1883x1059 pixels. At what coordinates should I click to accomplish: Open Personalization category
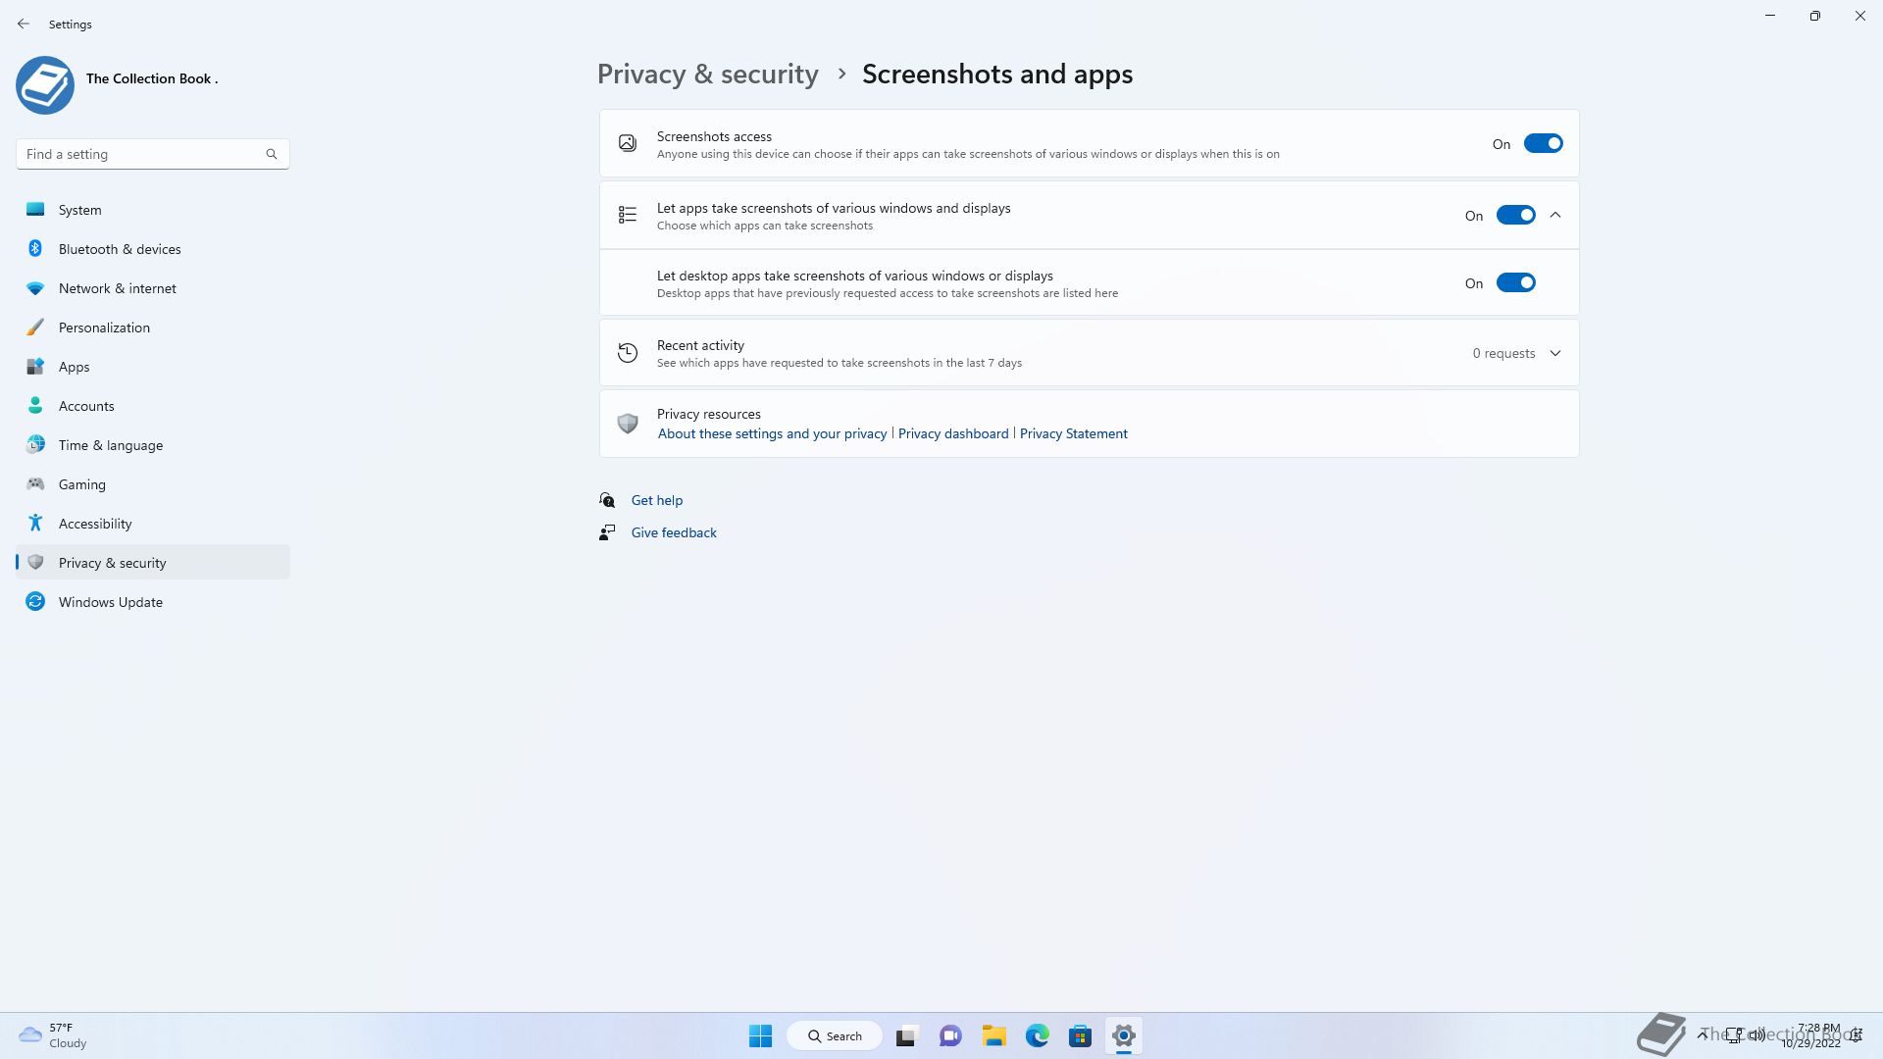pos(152,328)
